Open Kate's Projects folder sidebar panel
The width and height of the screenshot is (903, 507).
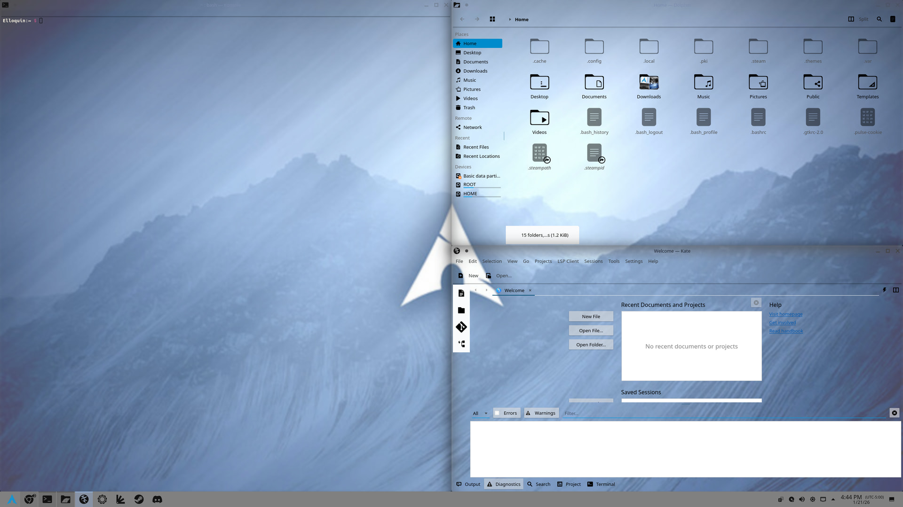(461, 310)
